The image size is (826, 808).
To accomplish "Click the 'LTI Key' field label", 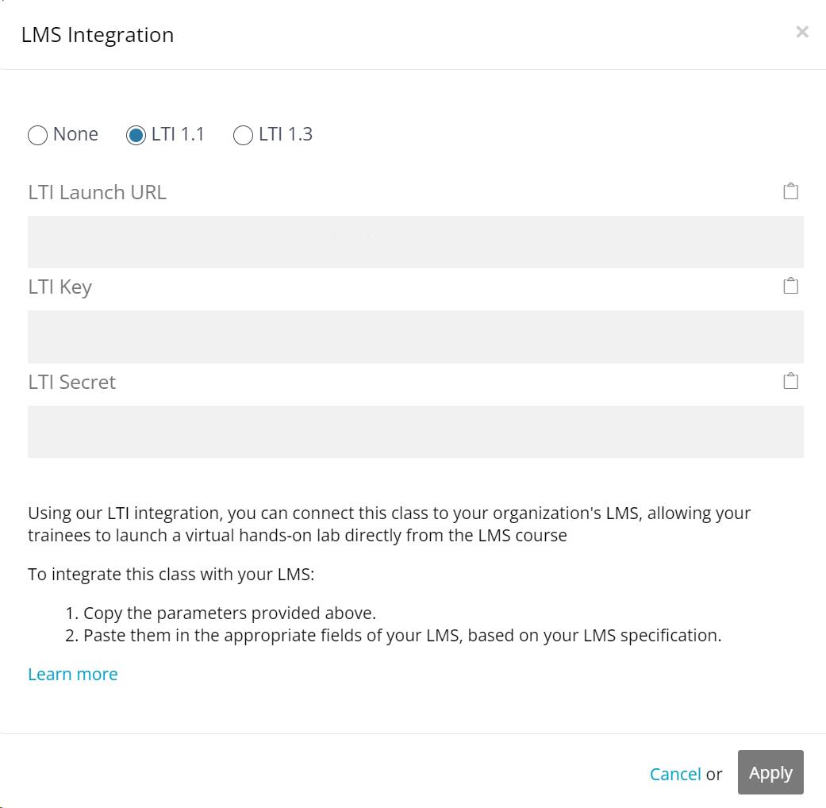I will [60, 288].
